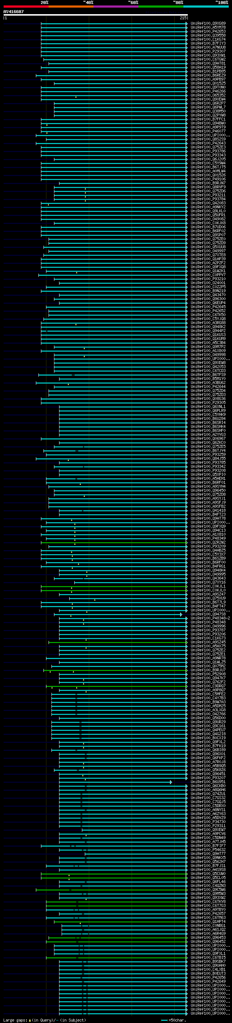Select the UniRef100_P42656 label
Image resolution: width=232 pixels, height=1023 pixels.
tap(208, 977)
